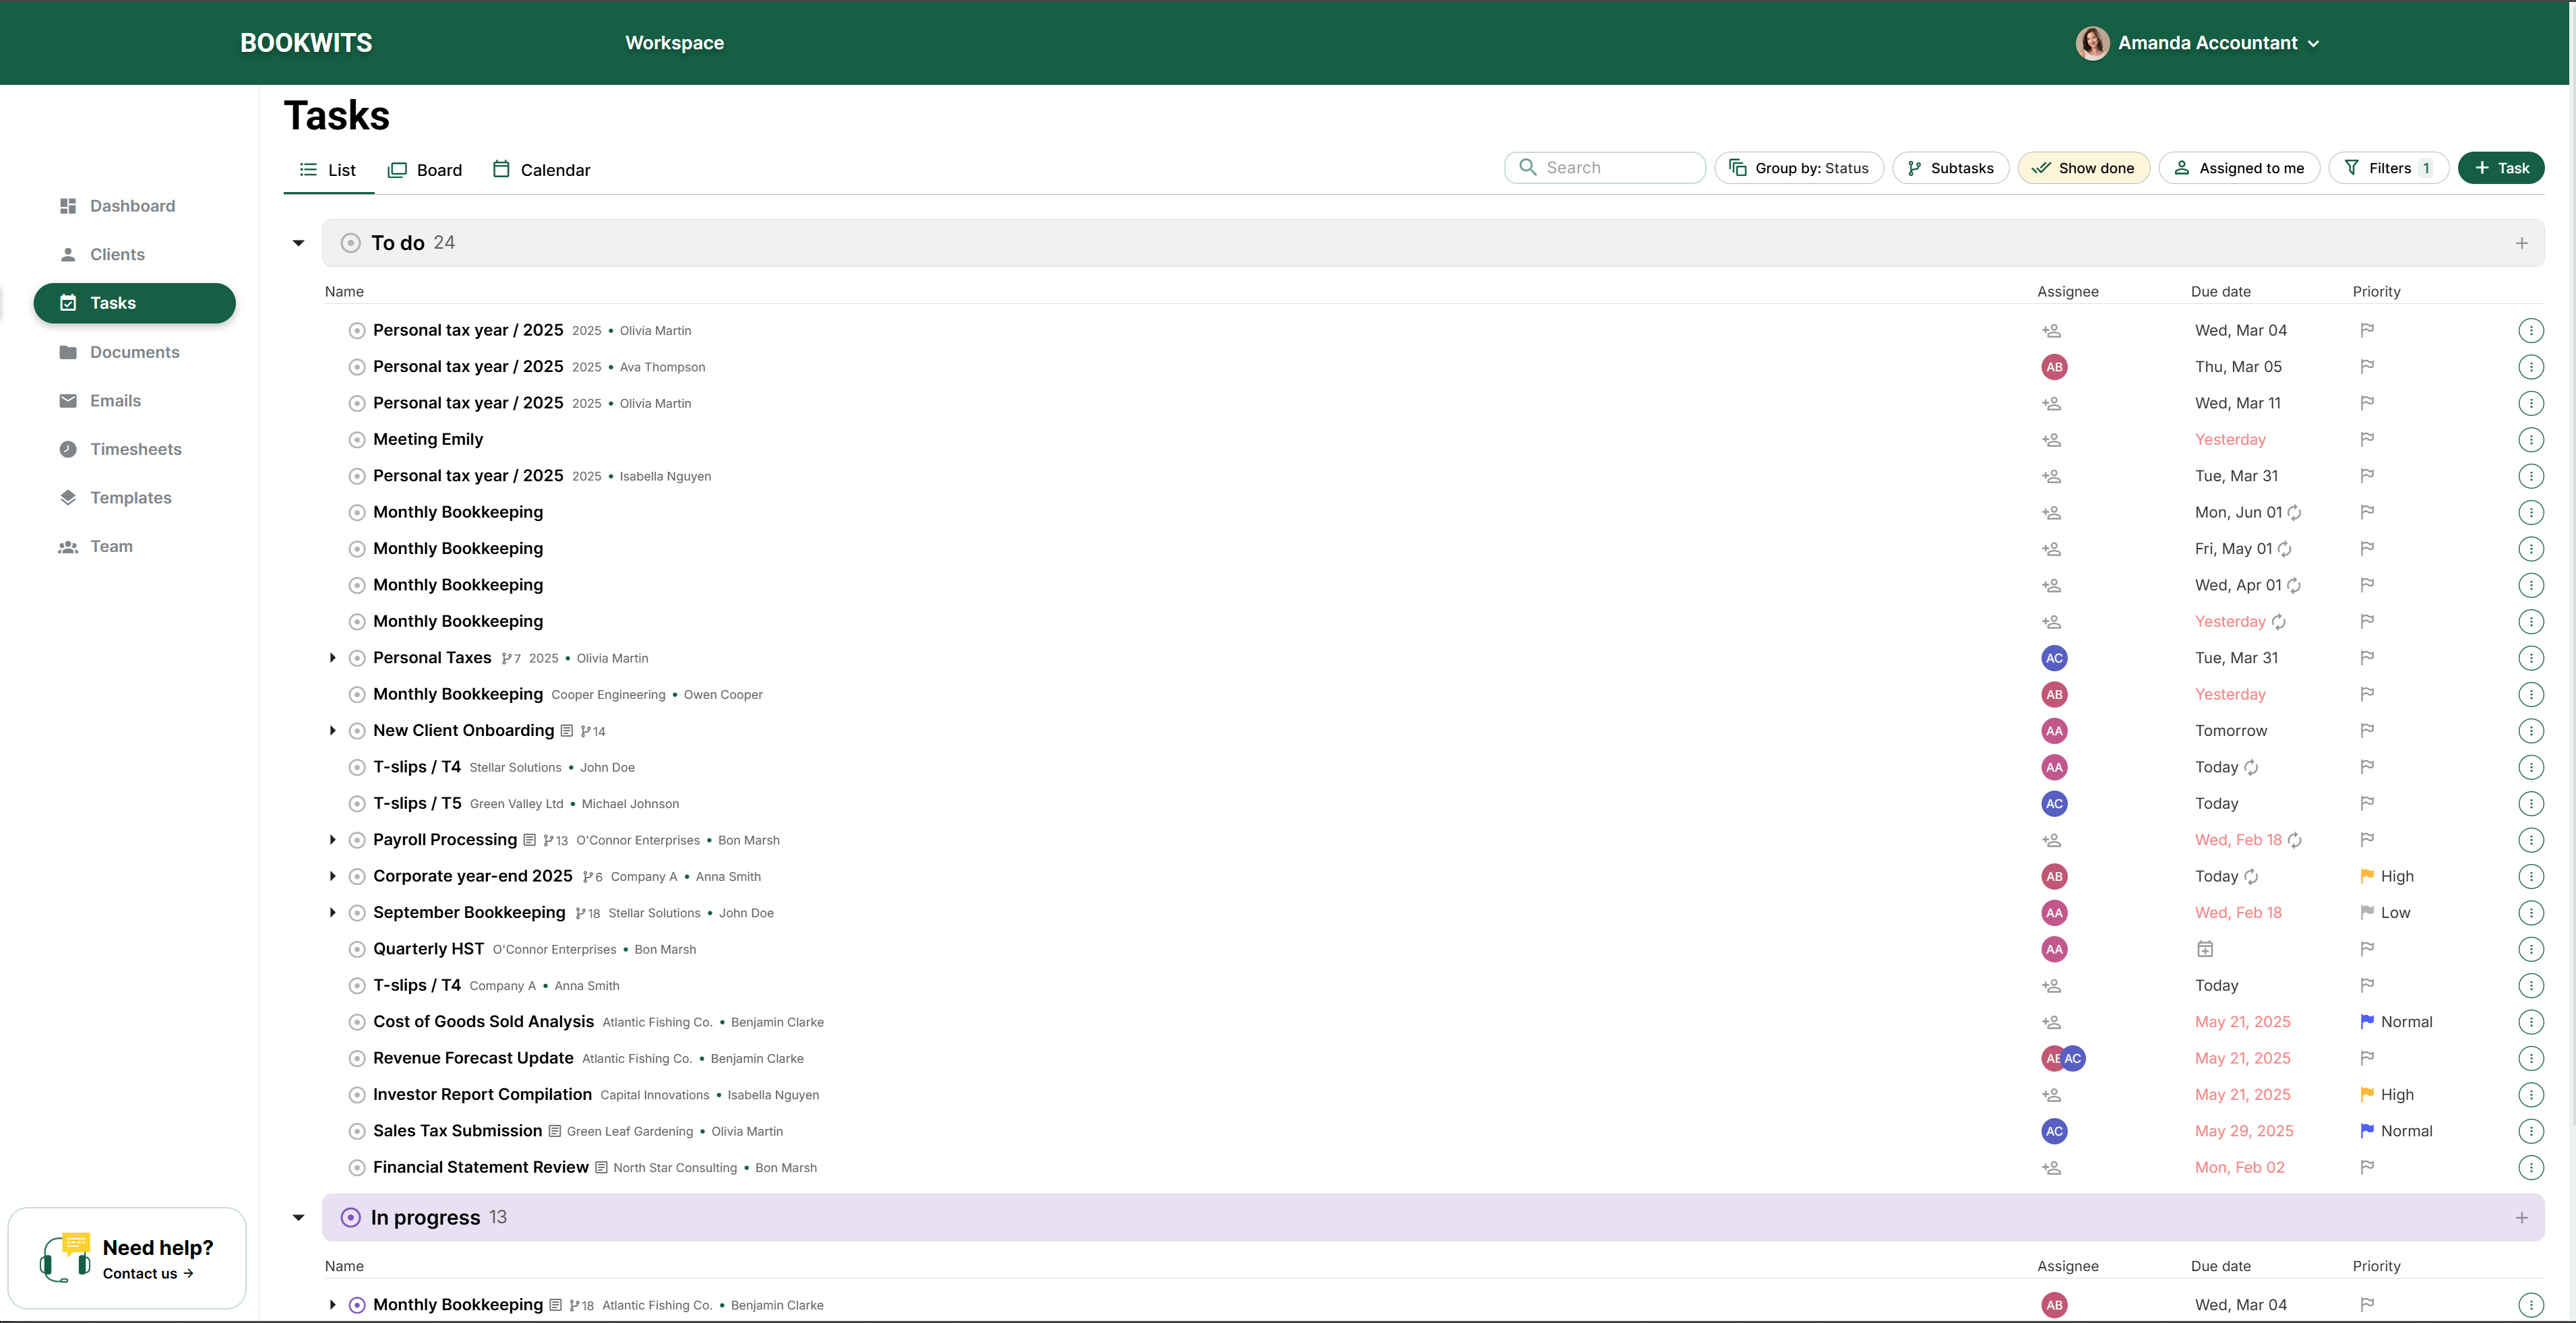Viewport: 2576px width, 1323px height.
Task: Expand subtasks of Payroll Processing
Action: point(333,840)
